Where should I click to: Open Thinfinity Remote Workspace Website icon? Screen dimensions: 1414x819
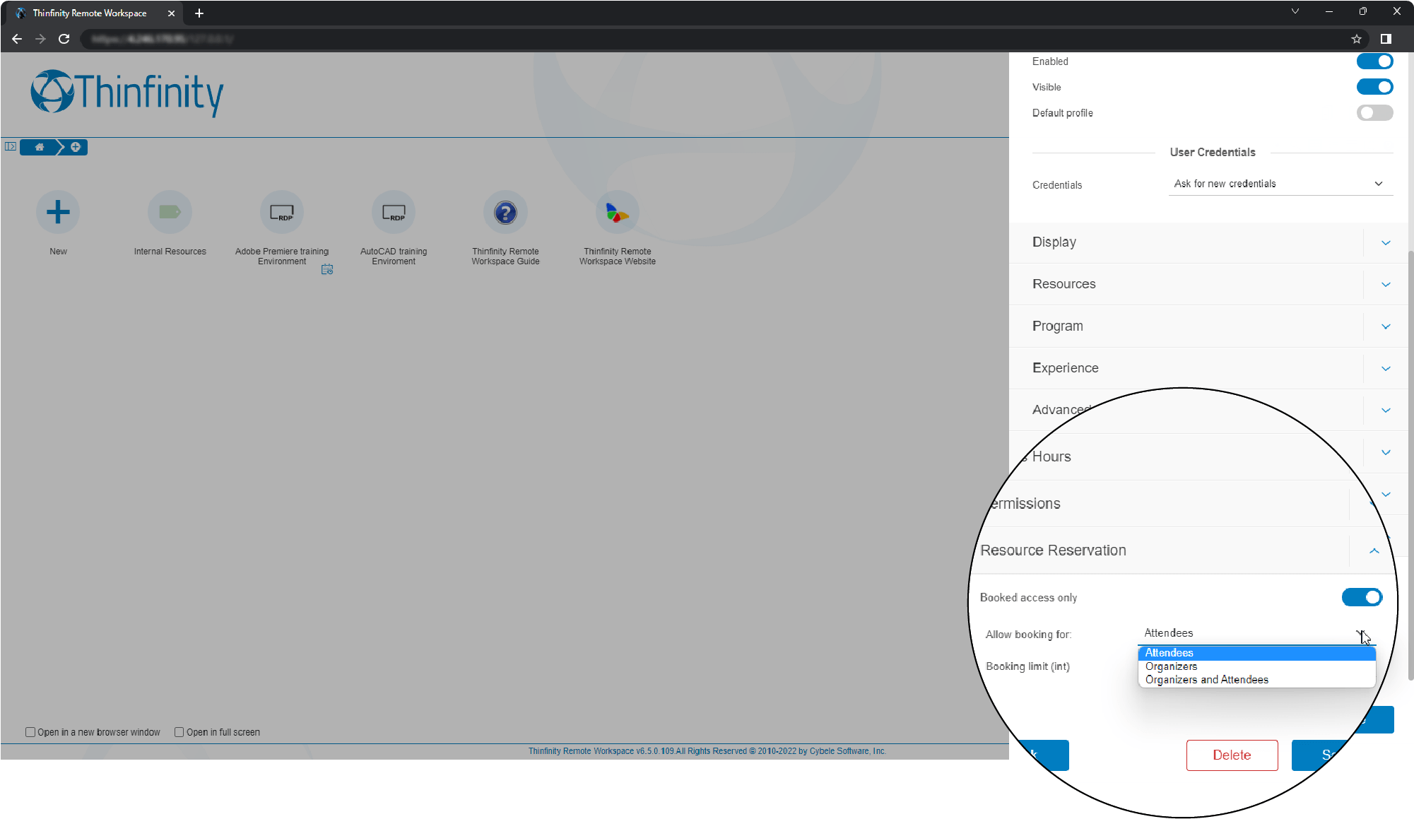(617, 212)
